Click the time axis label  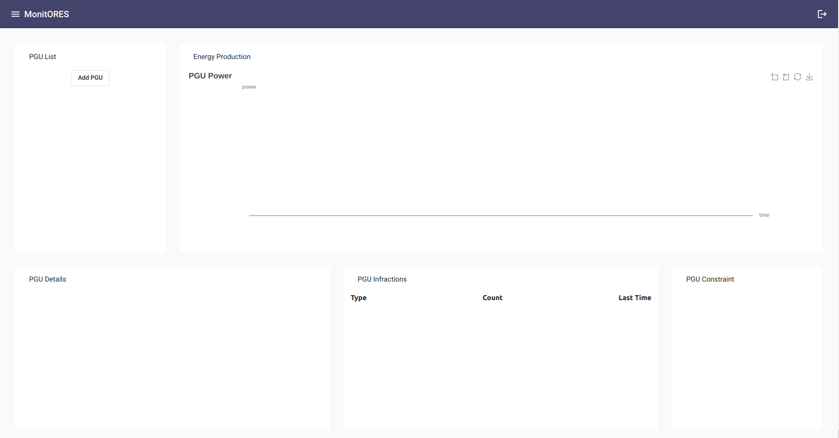pyautogui.click(x=764, y=215)
